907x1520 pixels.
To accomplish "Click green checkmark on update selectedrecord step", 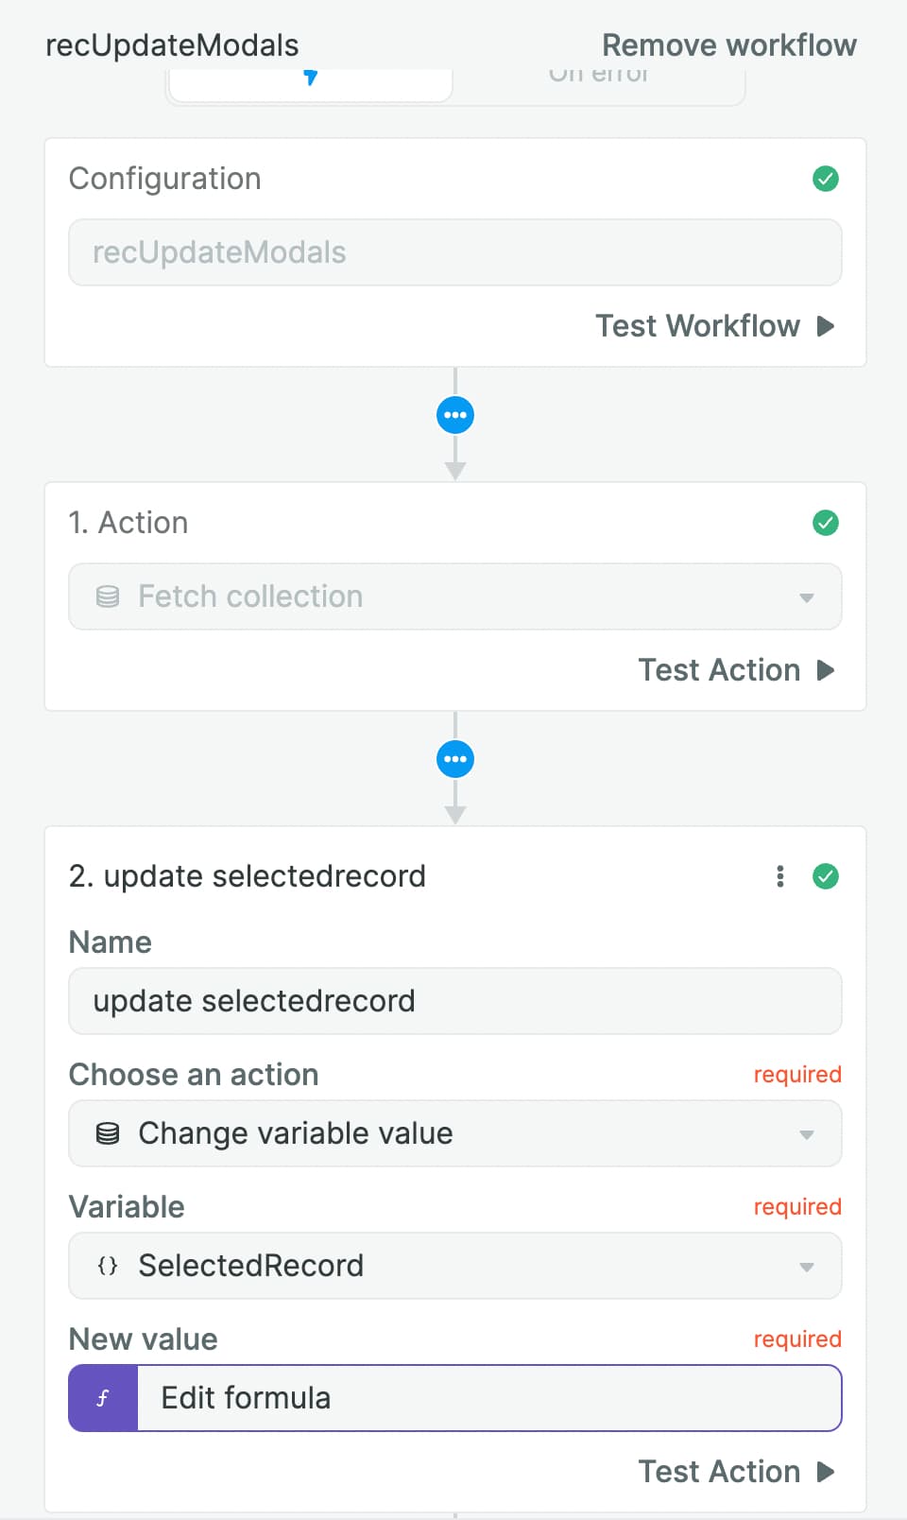I will point(826,876).
